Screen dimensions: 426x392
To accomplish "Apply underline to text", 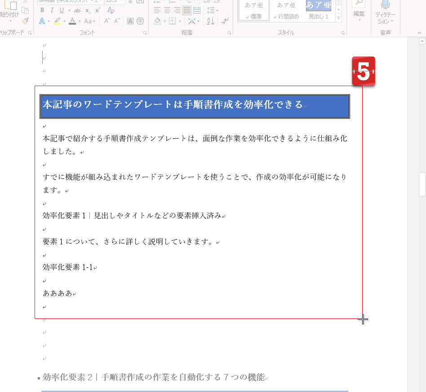I will point(62,10).
